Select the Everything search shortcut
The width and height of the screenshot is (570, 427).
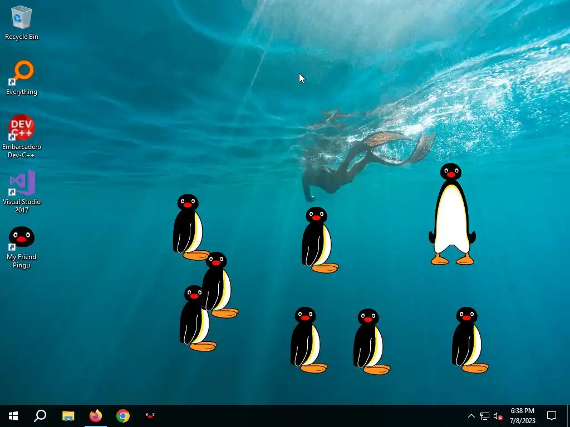click(22, 78)
